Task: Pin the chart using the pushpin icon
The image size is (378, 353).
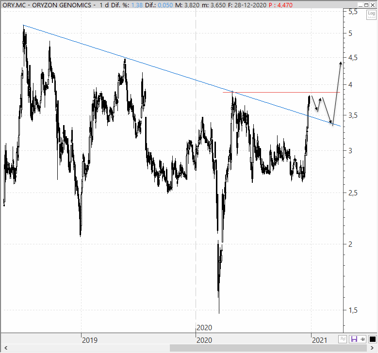Action: [x=363, y=339]
